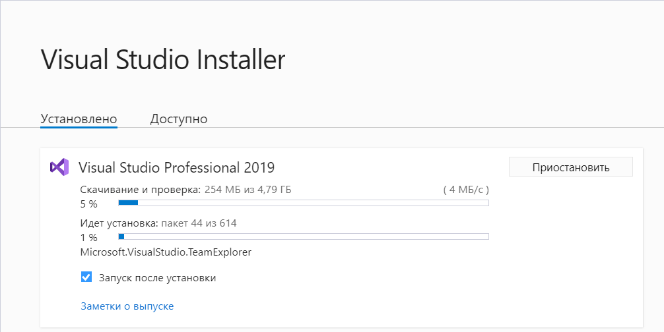Click the 1 % install percentage label
Screen dimensions: 664x332
pyautogui.click(x=89, y=237)
